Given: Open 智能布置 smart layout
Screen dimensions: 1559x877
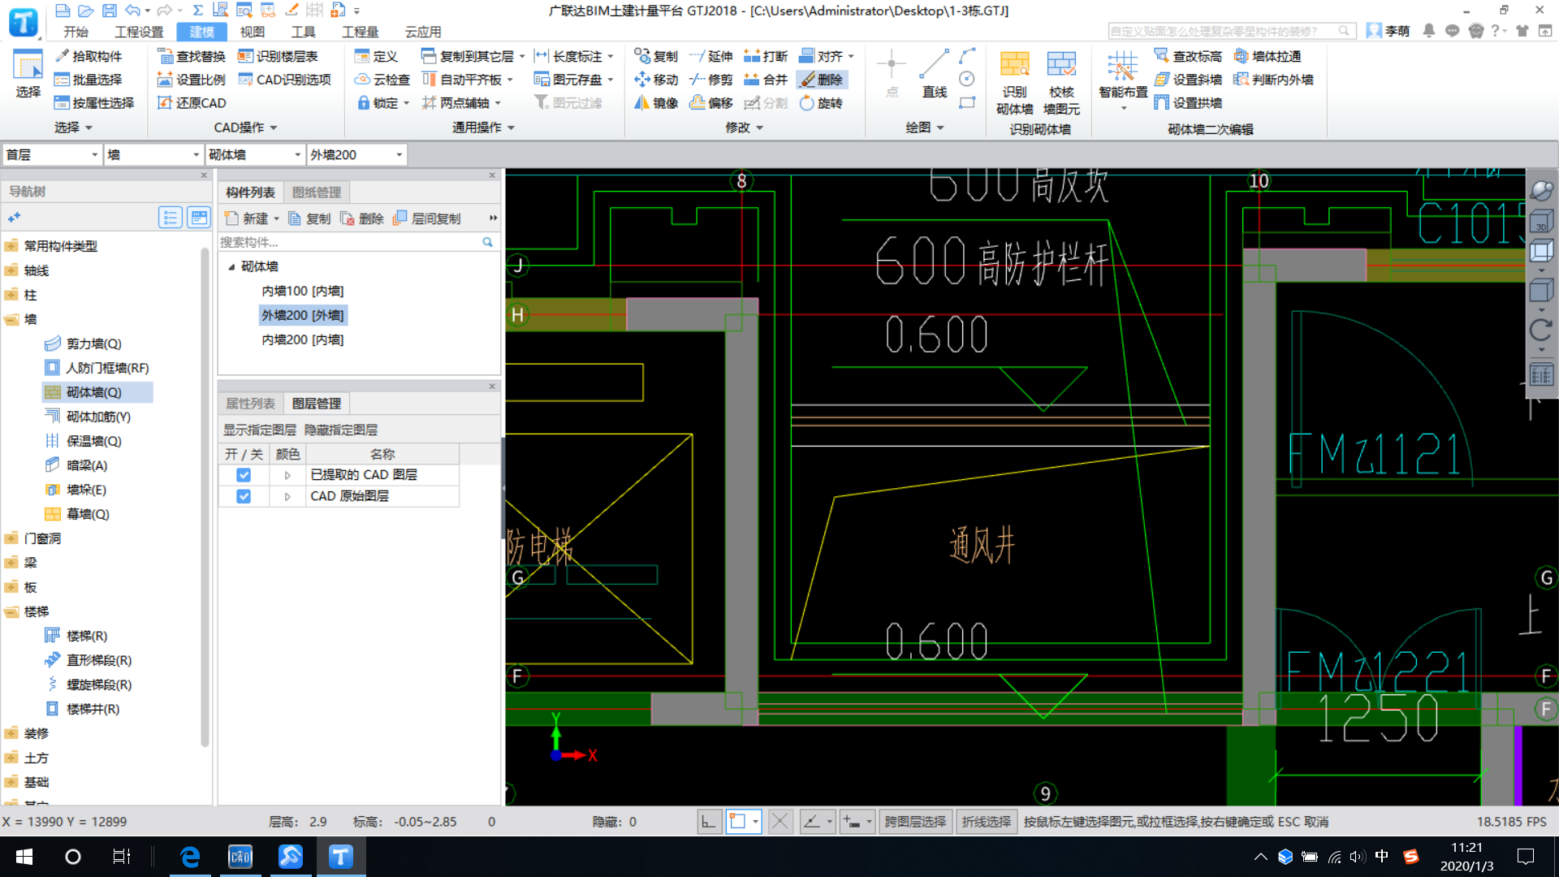Looking at the screenshot, I should pos(1123,80).
